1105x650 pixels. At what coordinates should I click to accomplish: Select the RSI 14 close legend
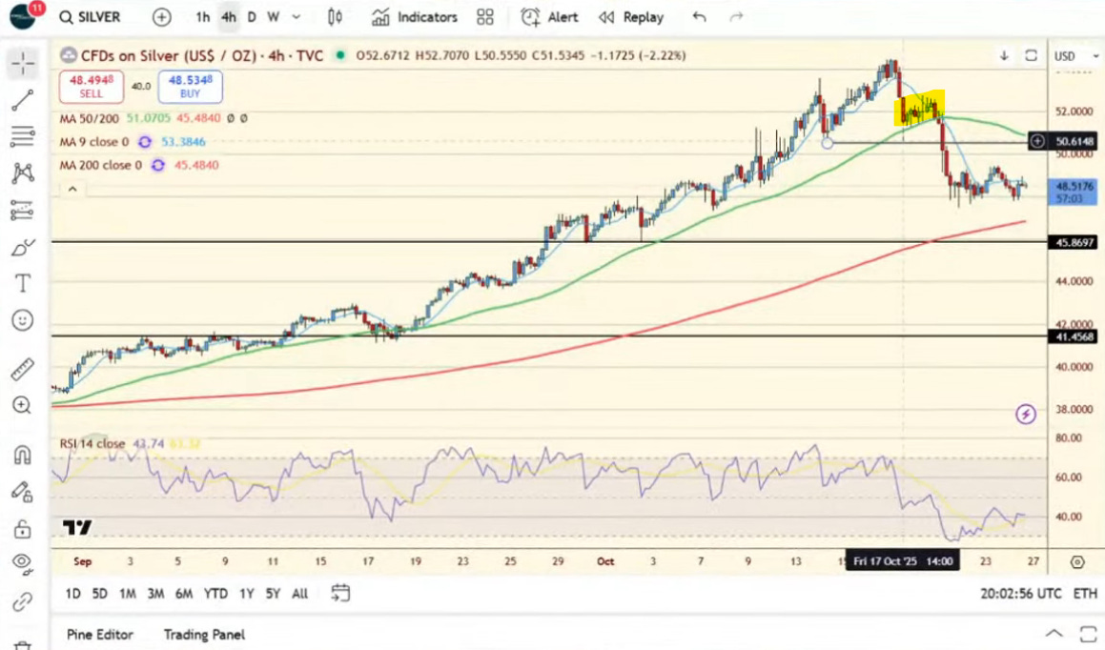tap(92, 444)
